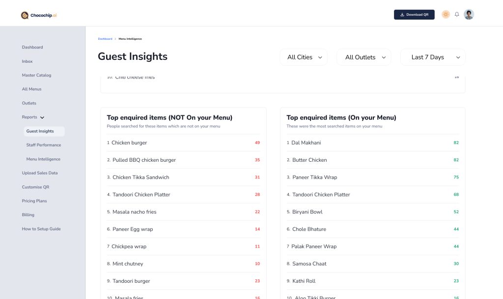Viewport: 503px width, 299px height.
Task: Expand the All Cities dropdown
Action: (x=304, y=57)
